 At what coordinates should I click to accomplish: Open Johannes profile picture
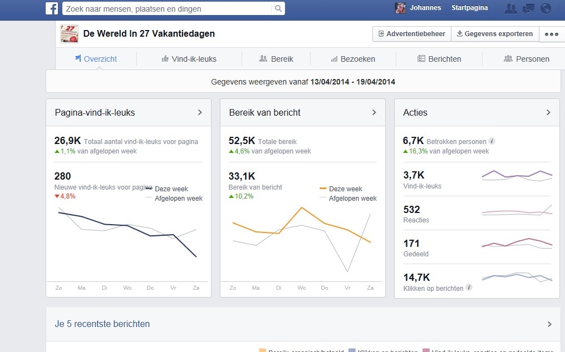tap(400, 8)
